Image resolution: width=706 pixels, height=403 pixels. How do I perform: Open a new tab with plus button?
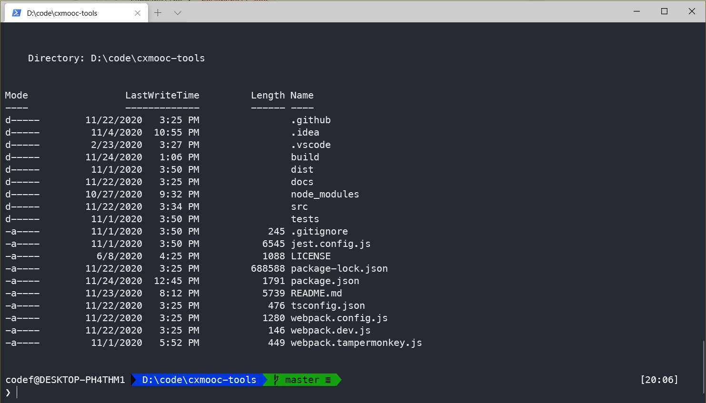(158, 13)
